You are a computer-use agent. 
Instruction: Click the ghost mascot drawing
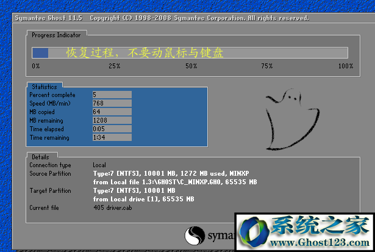coord(292,120)
